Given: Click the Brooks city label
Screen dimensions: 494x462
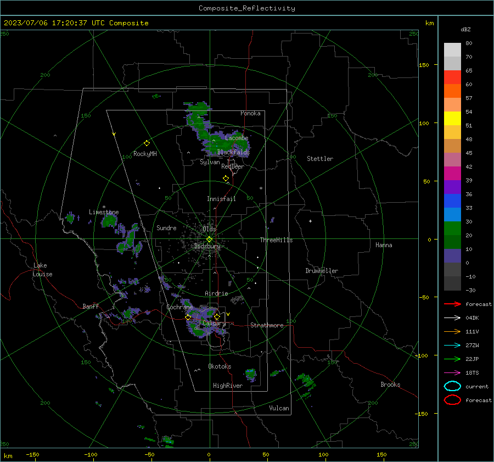Looking at the screenshot, I should tap(390, 385).
